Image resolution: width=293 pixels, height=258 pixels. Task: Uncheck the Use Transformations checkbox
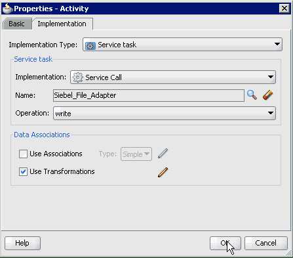pyautogui.click(x=23, y=171)
